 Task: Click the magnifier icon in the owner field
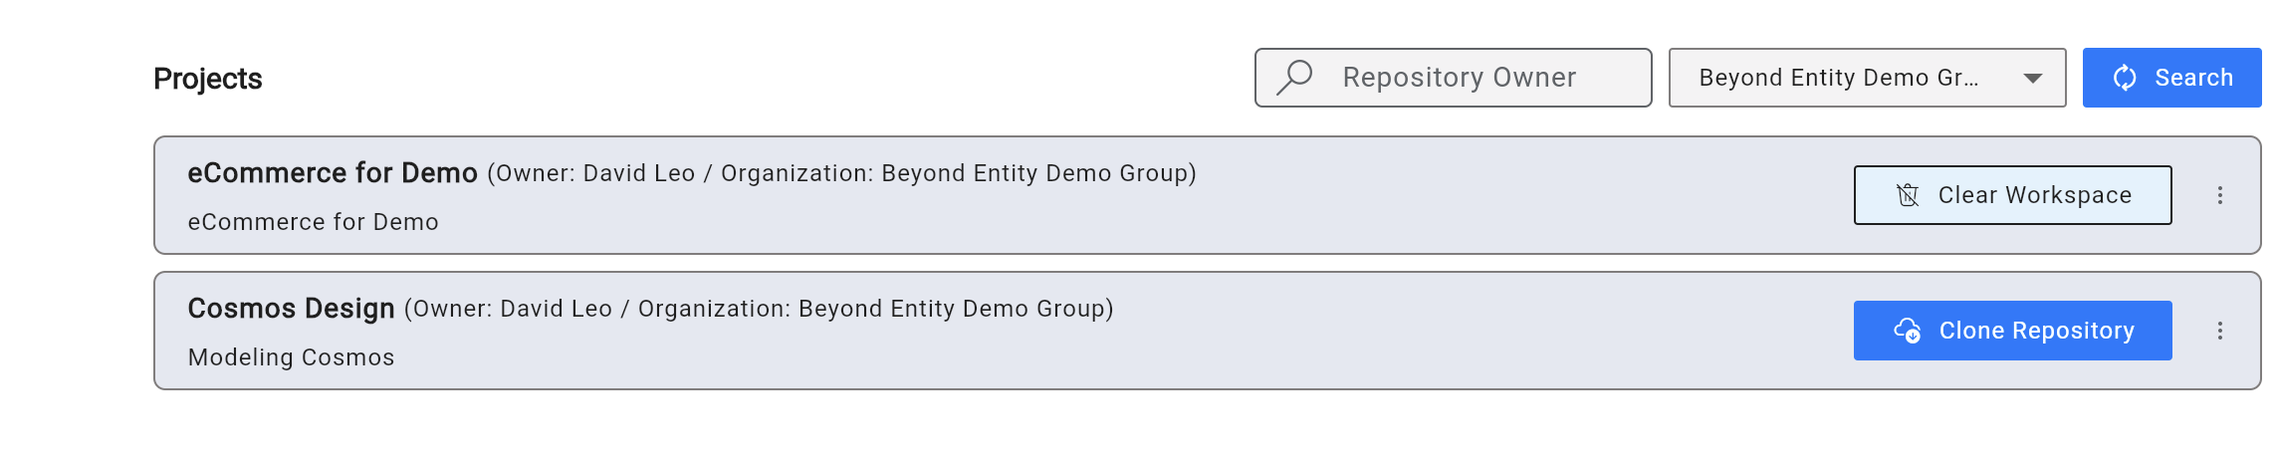pyautogui.click(x=1294, y=77)
